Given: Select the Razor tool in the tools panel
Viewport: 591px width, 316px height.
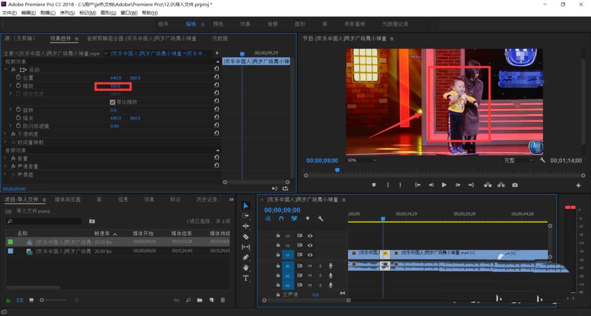Looking at the screenshot, I should 246,236.
